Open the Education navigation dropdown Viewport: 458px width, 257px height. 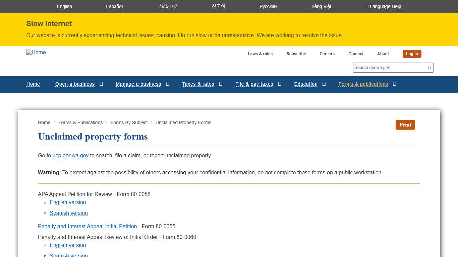324,84
